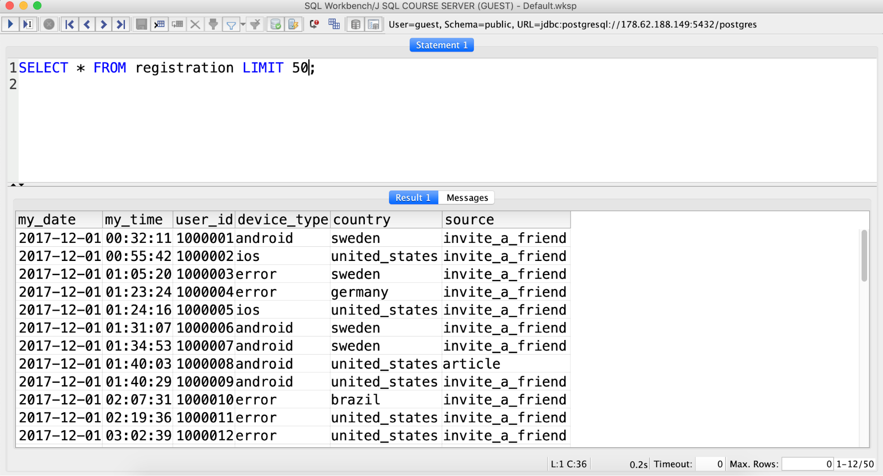The height and width of the screenshot is (476, 883).
Task: Run all SQL statements with play icon
Action: [x=10, y=24]
